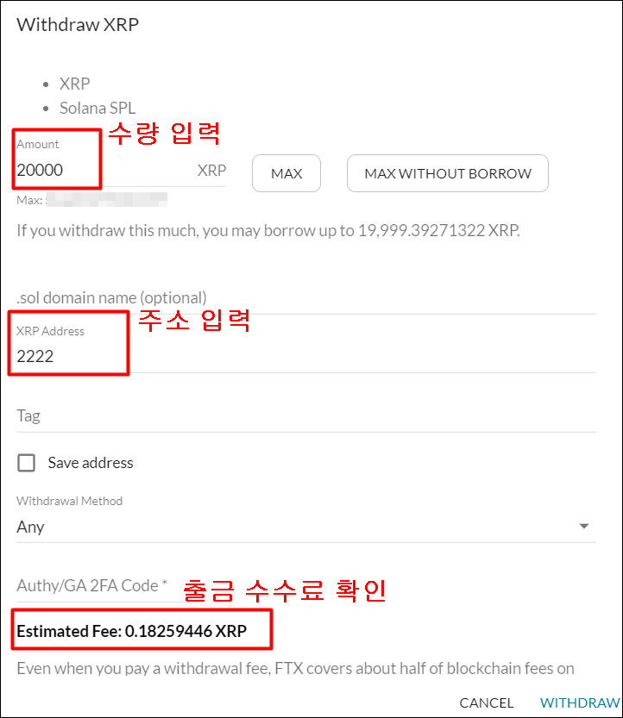Screen dimensions: 623x718
Task: Click the MAX button
Action: click(286, 173)
